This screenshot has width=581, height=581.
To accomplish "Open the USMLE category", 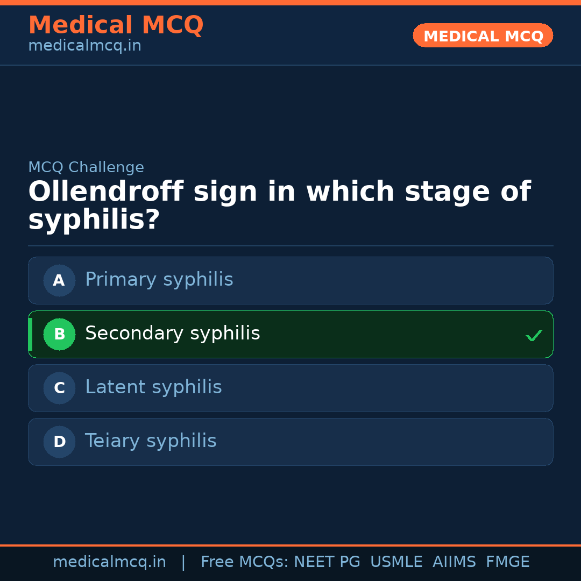I will (396, 561).
